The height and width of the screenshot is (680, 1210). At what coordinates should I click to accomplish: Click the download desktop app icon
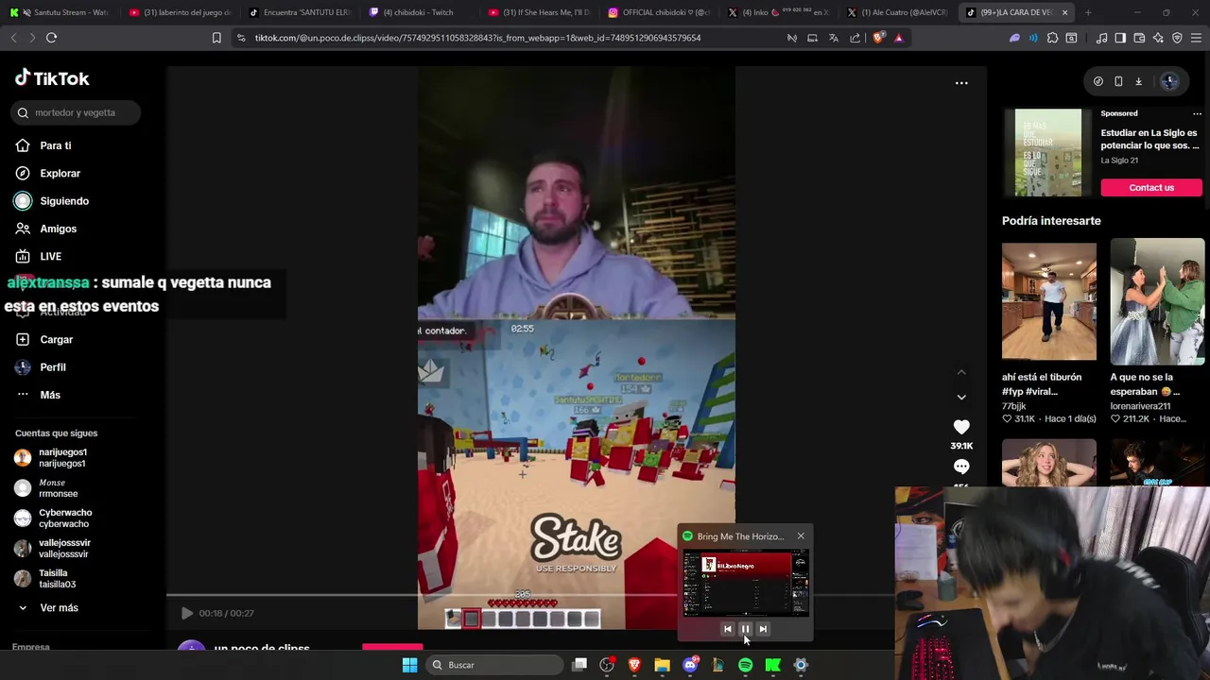pyautogui.click(x=1138, y=82)
